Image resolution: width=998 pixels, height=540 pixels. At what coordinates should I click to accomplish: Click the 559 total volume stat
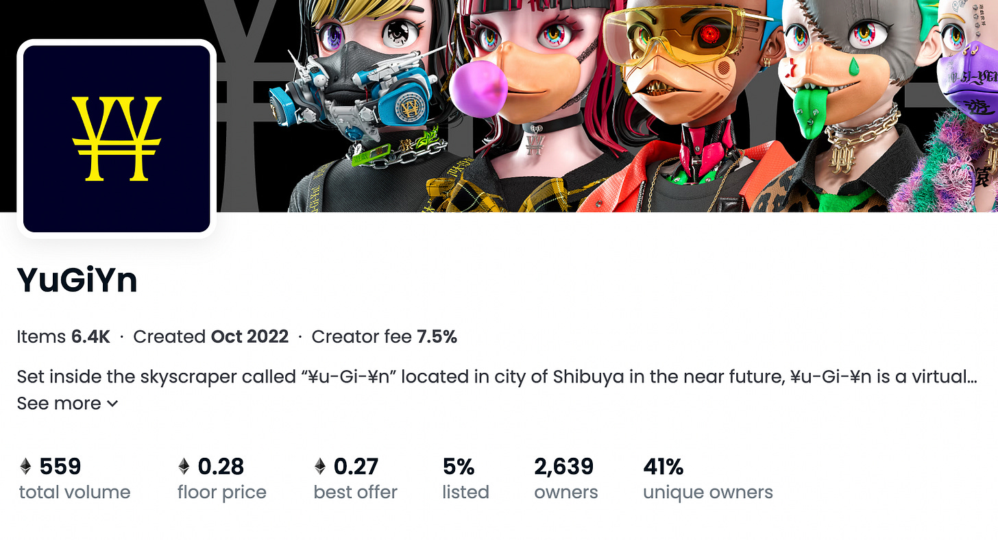[x=74, y=478]
